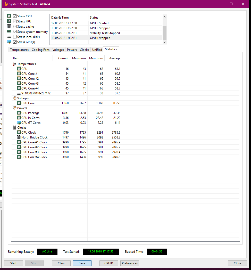Switch to the Temperatures tab
251x270 pixels.
19,50
